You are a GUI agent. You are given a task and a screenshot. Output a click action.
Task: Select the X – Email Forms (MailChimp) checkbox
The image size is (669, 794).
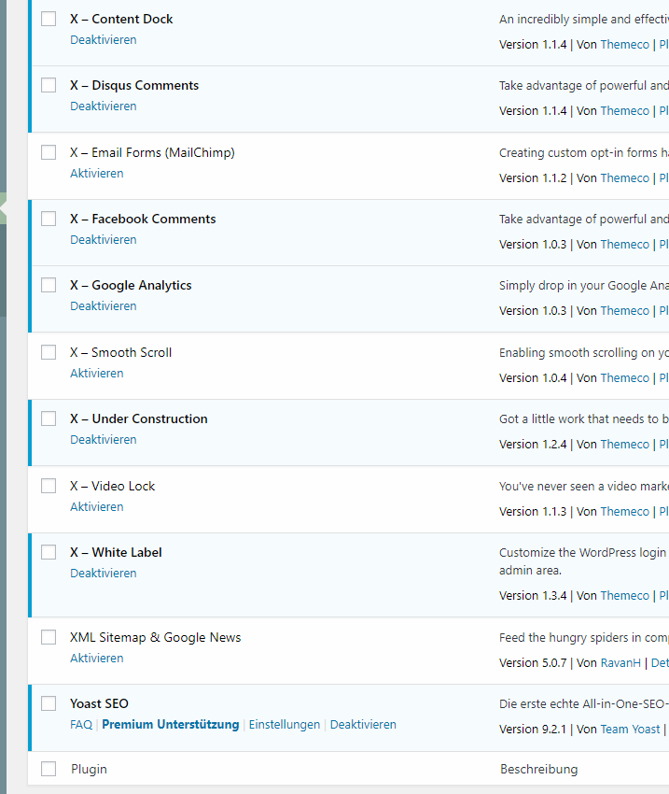[49, 152]
